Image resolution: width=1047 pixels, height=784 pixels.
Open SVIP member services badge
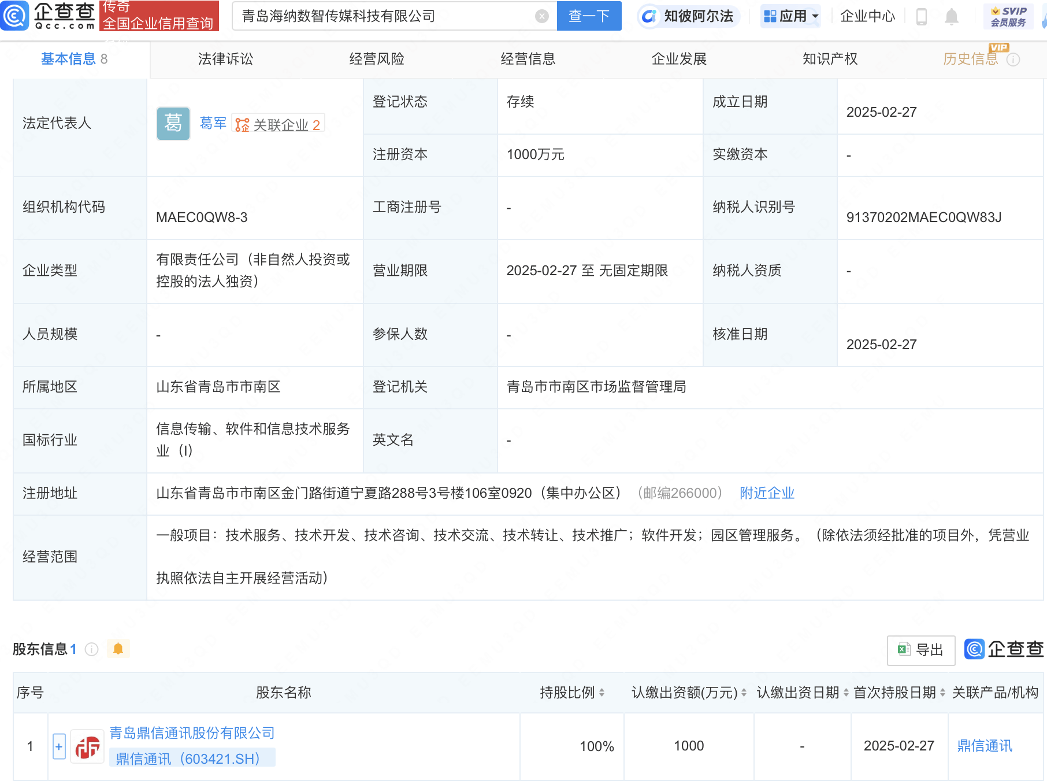[x=1008, y=16]
